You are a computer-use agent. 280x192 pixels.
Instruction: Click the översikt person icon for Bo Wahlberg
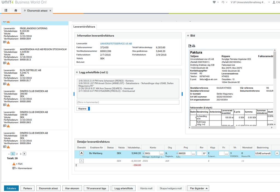[81, 153]
